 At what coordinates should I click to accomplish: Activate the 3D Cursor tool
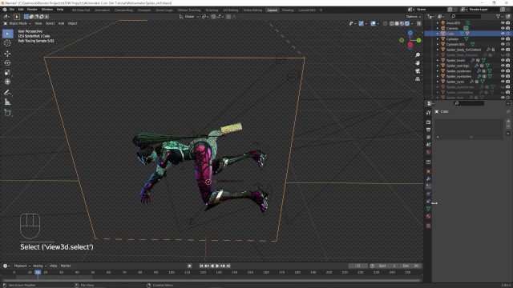click(x=8, y=43)
